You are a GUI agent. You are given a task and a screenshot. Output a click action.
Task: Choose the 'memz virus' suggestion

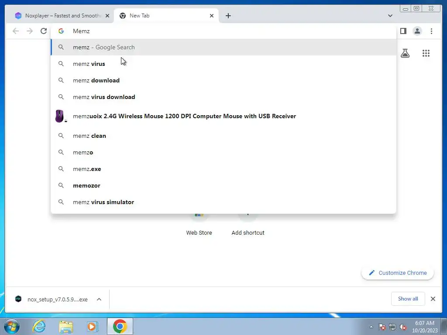(x=223, y=64)
